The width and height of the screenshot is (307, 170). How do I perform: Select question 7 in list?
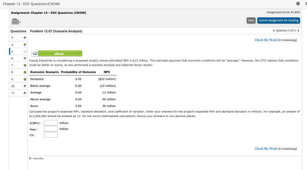(18, 65)
